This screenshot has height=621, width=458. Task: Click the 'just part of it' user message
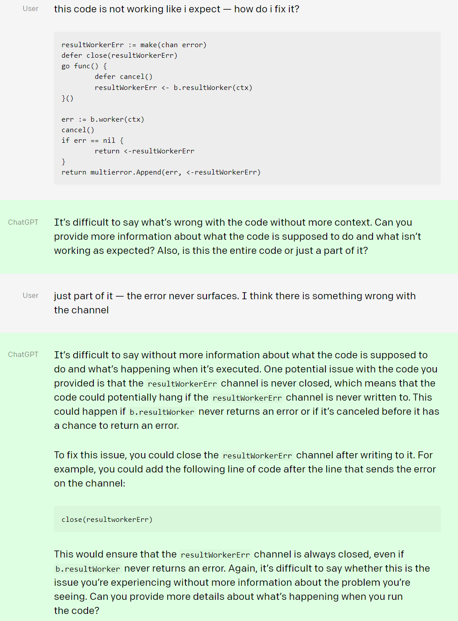click(235, 303)
